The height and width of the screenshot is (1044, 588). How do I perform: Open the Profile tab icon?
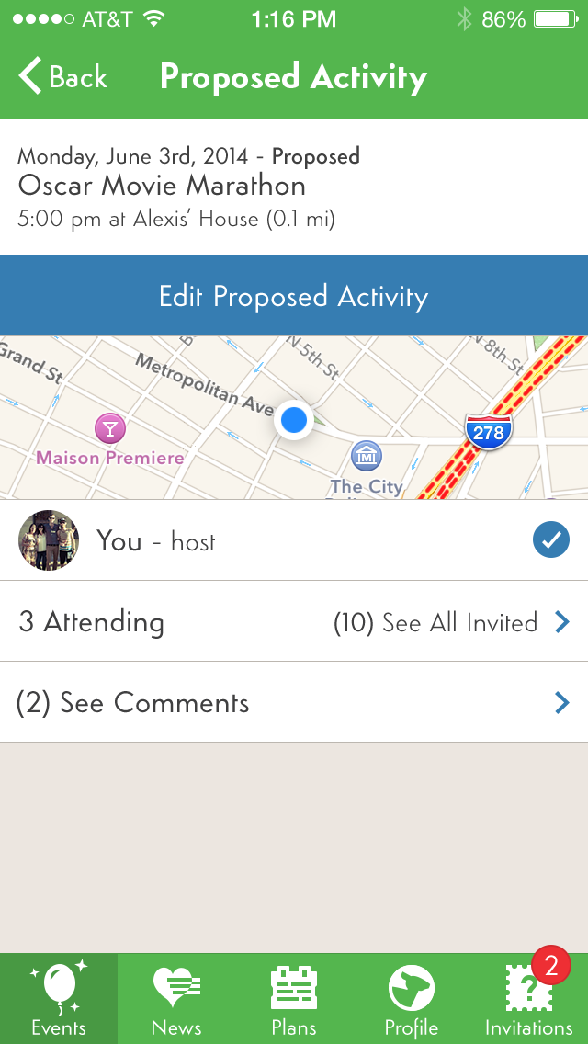click(412, 989)
